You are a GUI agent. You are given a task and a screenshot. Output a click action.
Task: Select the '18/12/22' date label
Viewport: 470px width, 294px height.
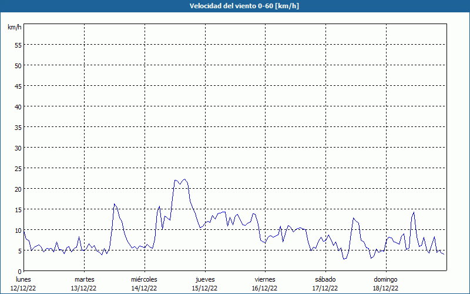coord(385,288)
